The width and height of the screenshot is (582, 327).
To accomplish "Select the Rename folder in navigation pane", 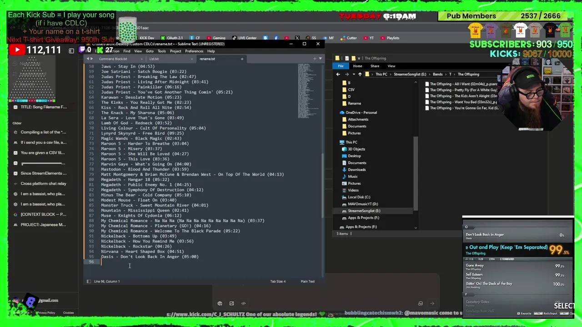I will click(354, 103).
